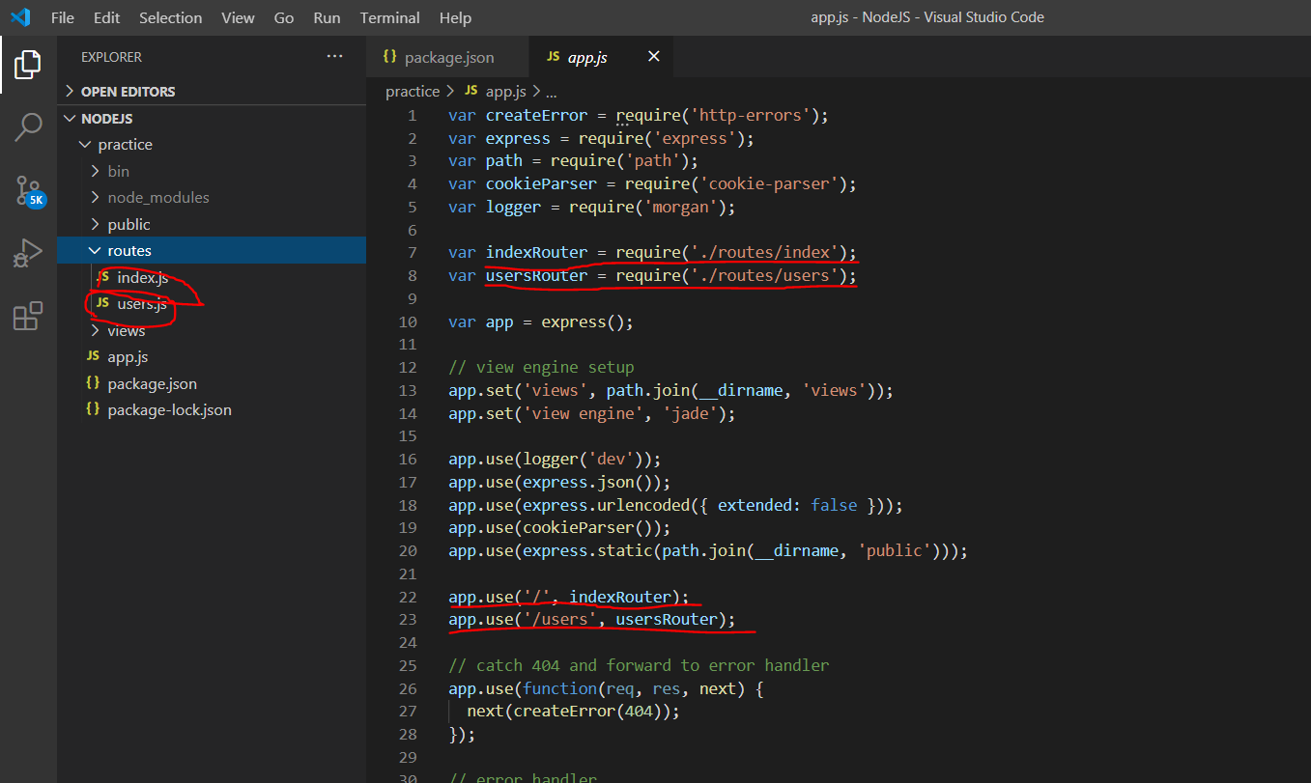Place cursor on 'var app = express();' line
The image size is (1311, 783).
[541, 322]
